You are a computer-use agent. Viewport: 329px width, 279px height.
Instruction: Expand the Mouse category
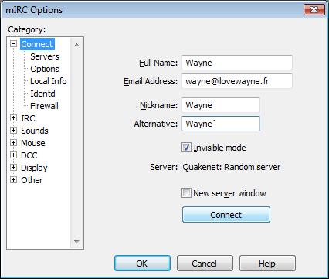(13, 143)
